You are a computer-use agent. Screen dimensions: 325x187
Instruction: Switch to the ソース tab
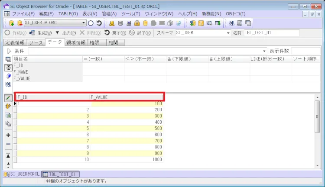pos(36,42)
